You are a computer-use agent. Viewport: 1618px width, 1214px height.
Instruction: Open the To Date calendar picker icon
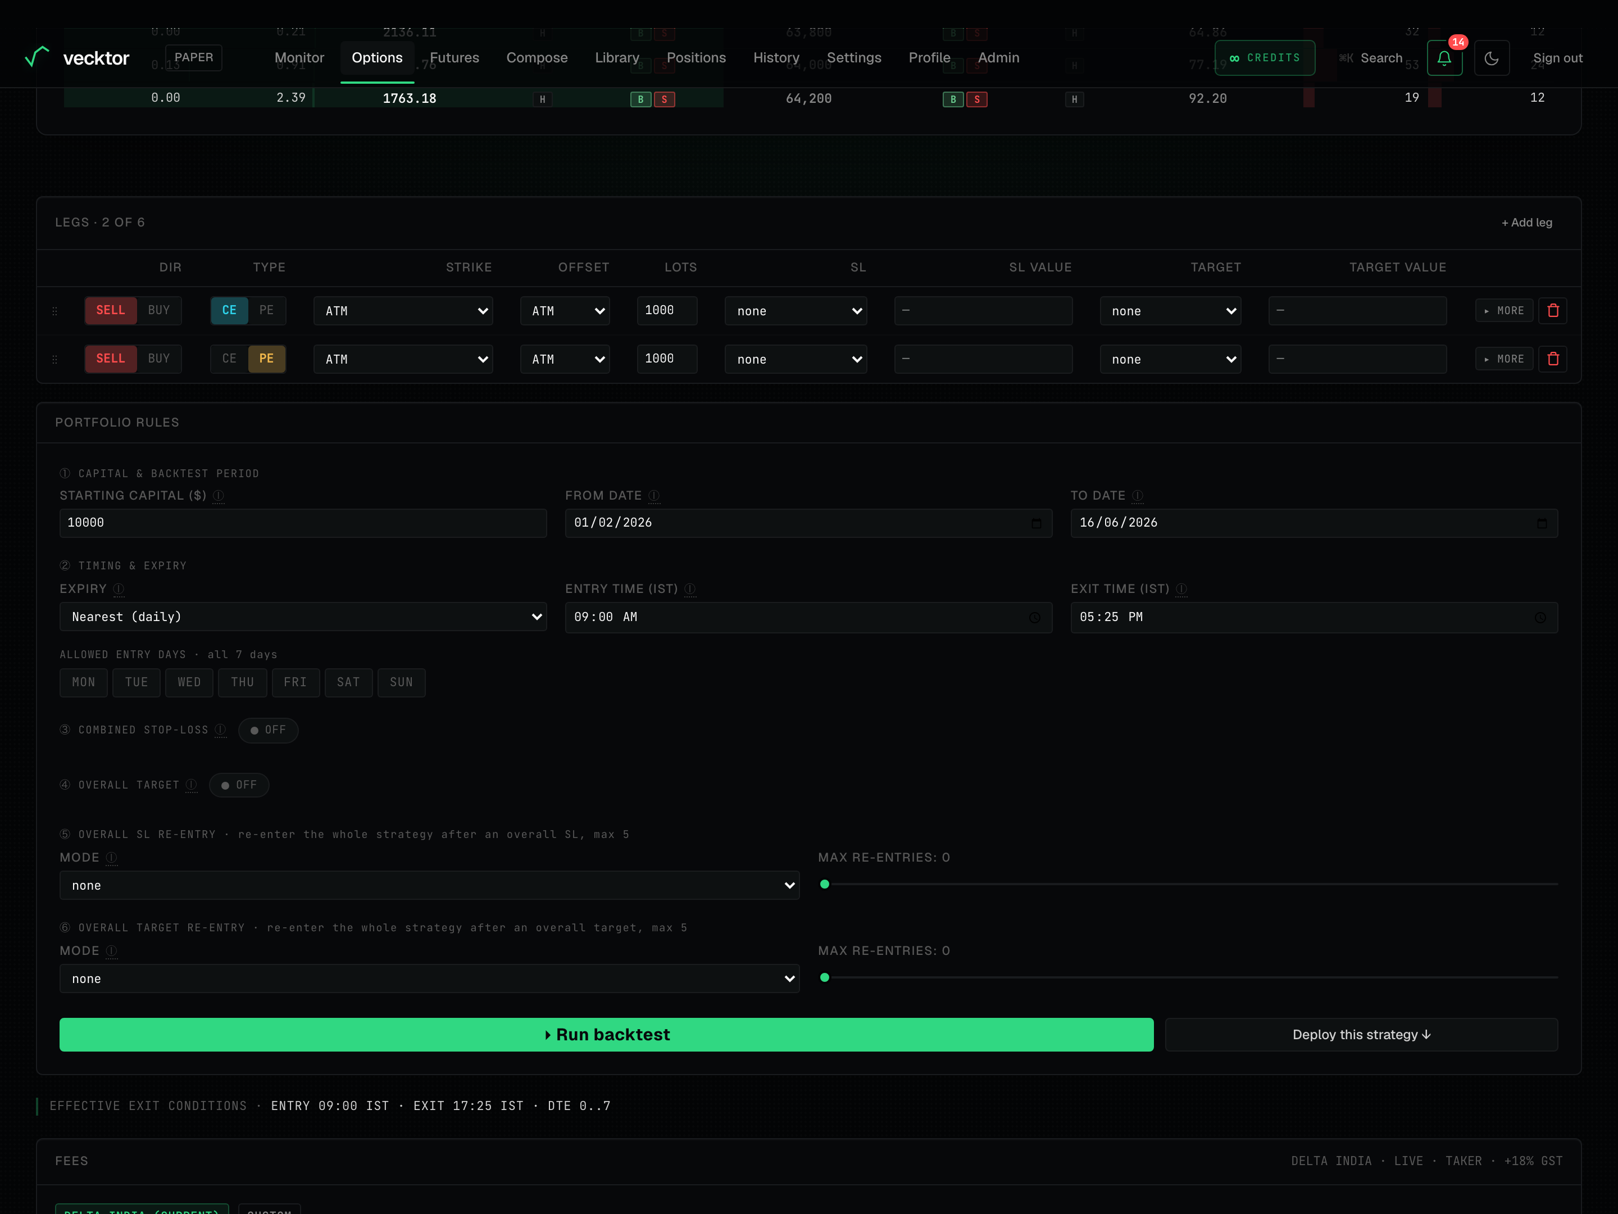tap(1541, 523)
